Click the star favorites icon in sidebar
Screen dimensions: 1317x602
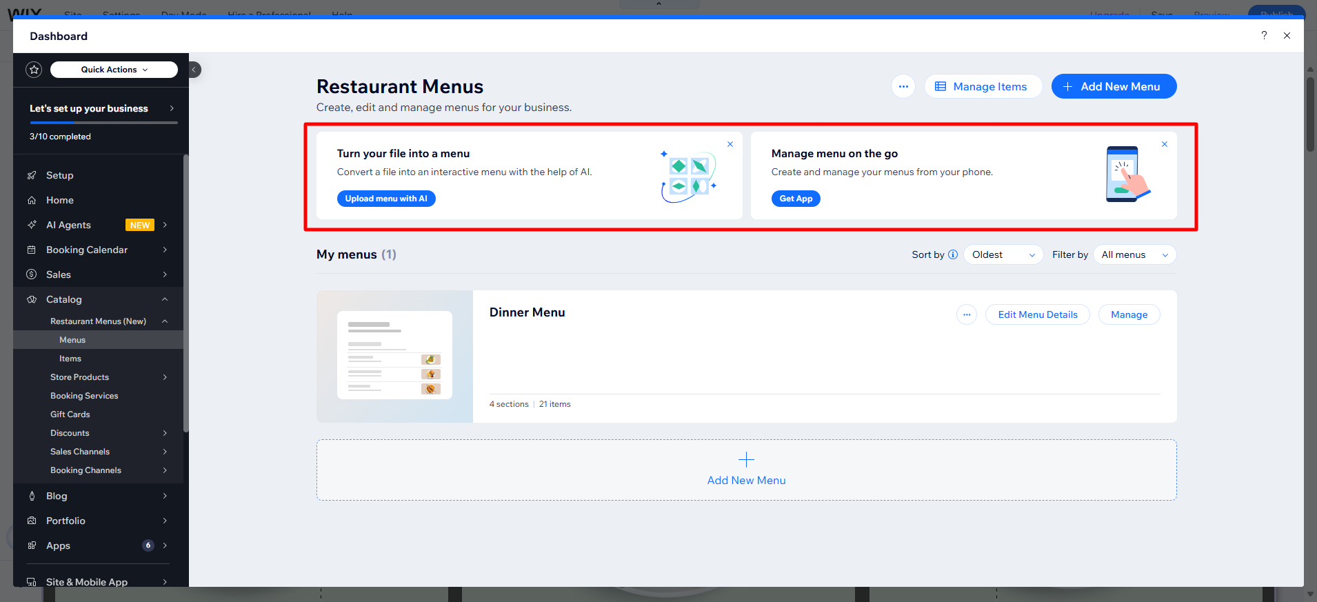34,70
